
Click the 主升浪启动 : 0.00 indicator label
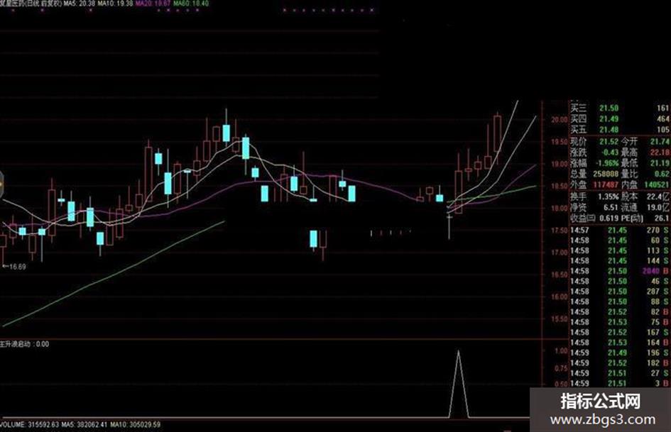point(24,344)
